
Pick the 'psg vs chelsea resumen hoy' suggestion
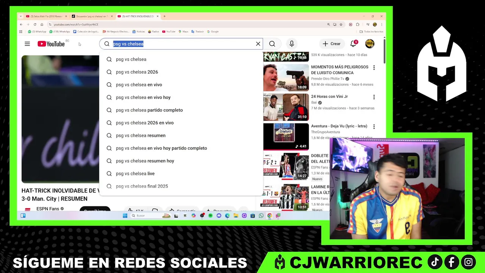(x=181, y=161)
